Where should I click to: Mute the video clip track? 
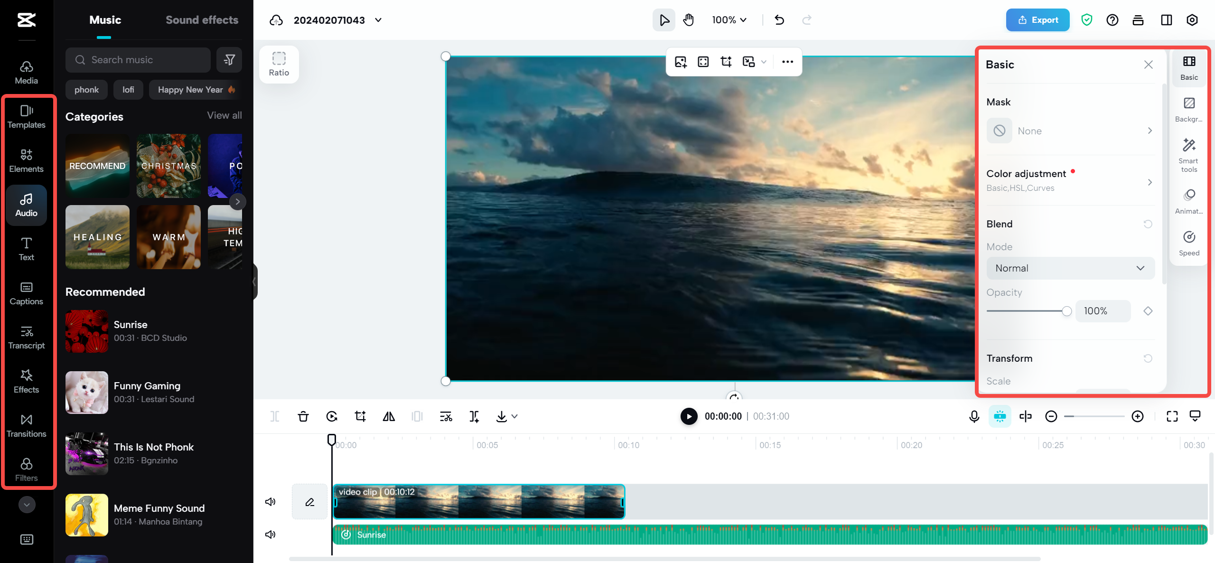pyautogui.click(x=270, y=501)
